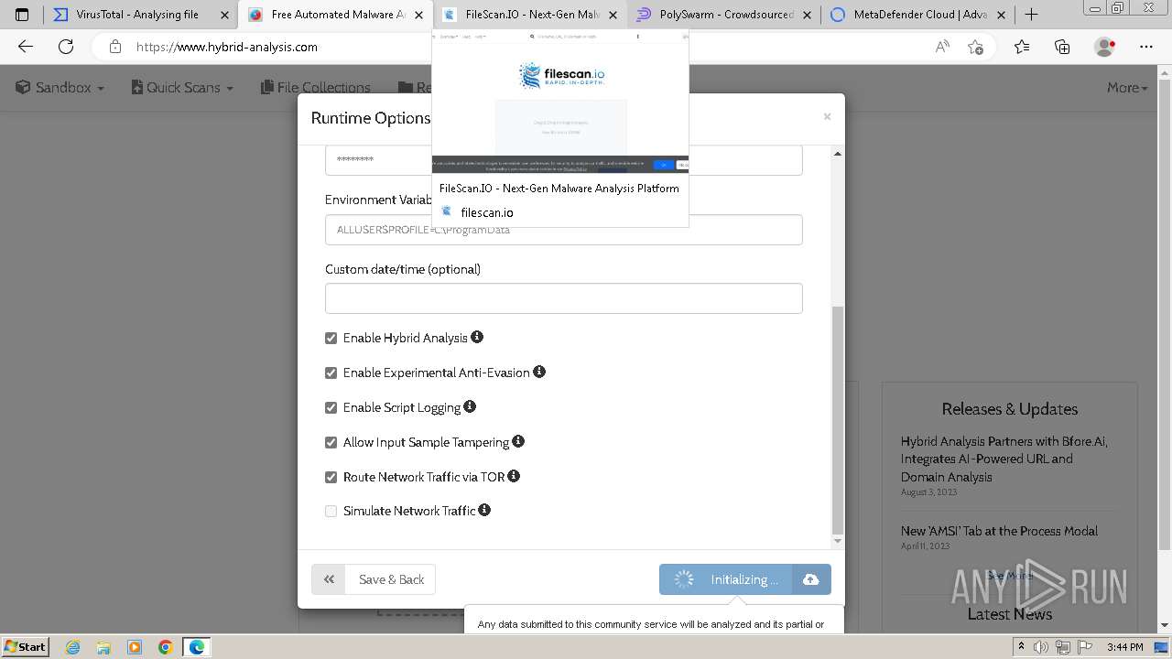Image resolution: width=1172 pixels, height=659 pixels.
Task: Click the taskbar clock 3:44 PM
Action: pos(1124,647)
